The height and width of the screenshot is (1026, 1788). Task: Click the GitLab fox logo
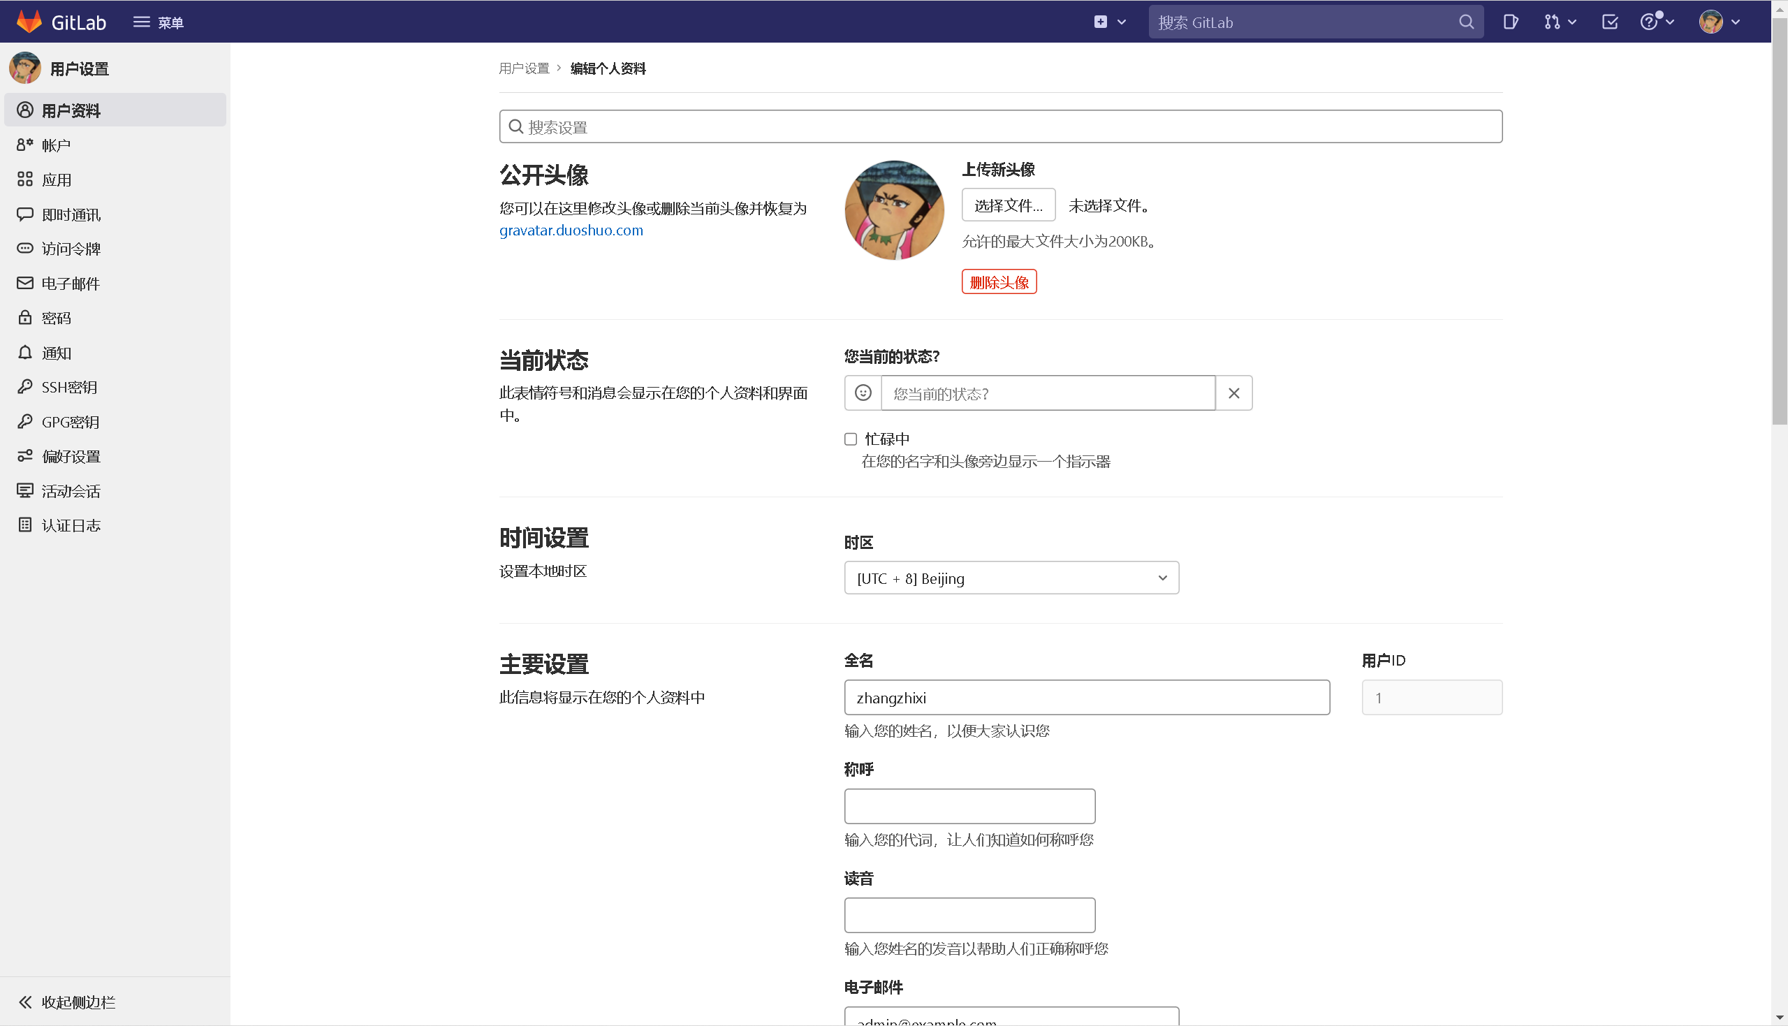tap(29, 21)
